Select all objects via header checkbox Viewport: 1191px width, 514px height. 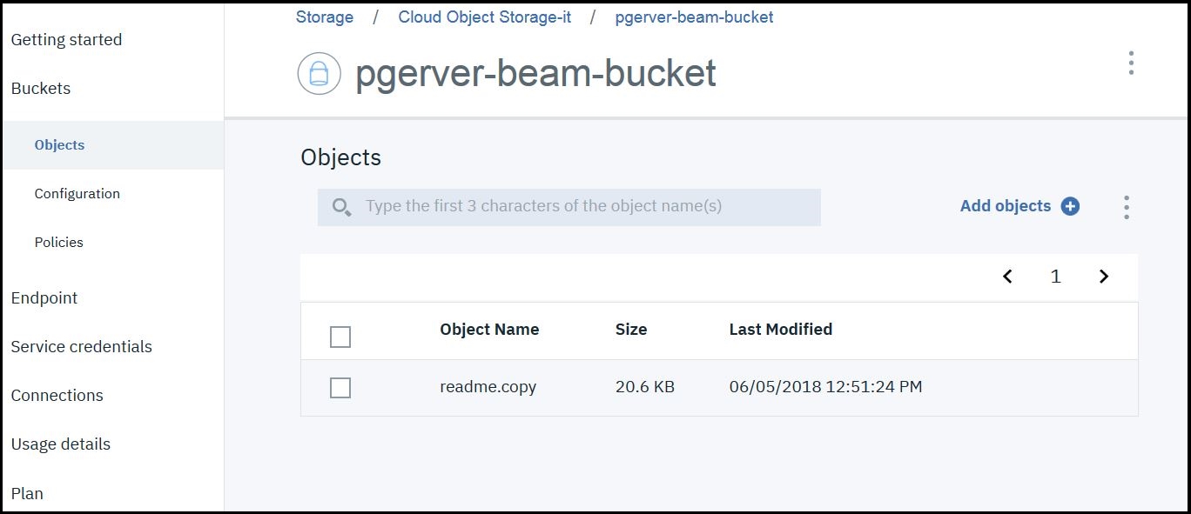(340, 336)
